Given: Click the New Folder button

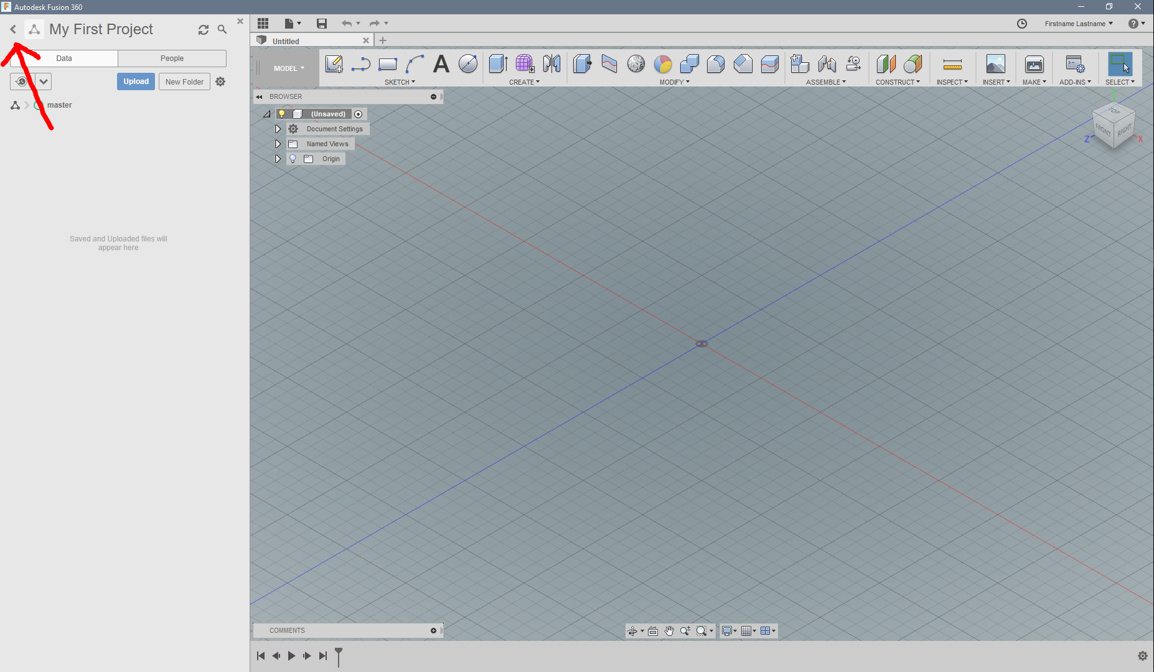Looking at the screenshot, I should 184,82.
